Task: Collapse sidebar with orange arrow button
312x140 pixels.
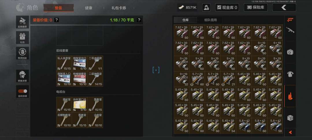Action: (x=290, y=132)
